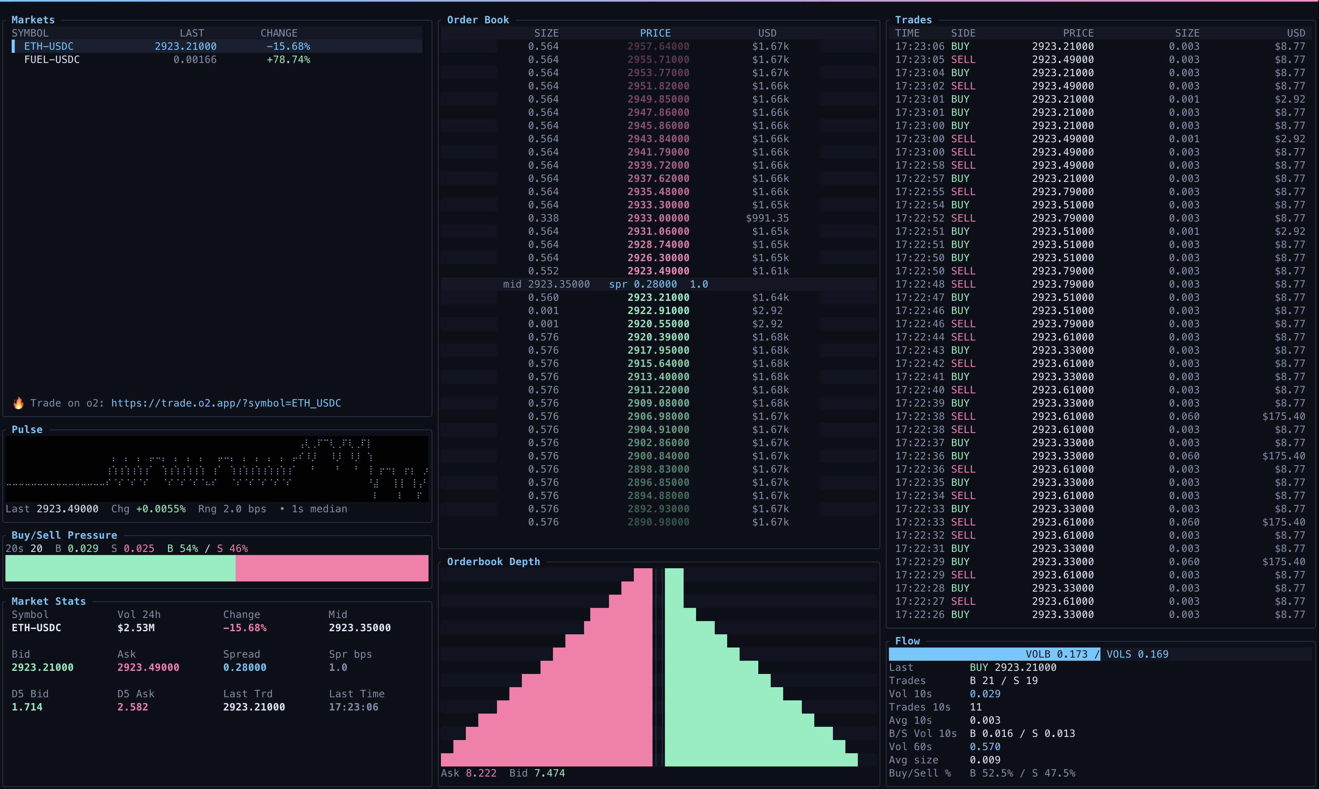
Task: Click the fire icon beside Trade on o2
Action: tap(19, 403)
